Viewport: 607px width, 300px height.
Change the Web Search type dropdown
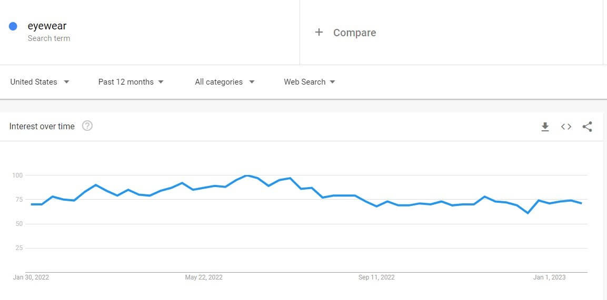click(x=310, y=82)
